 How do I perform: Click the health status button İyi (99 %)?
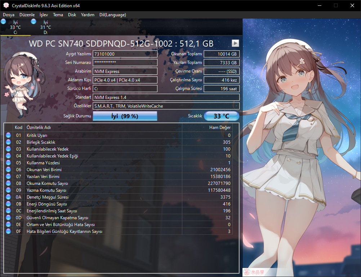coord(125,116)
